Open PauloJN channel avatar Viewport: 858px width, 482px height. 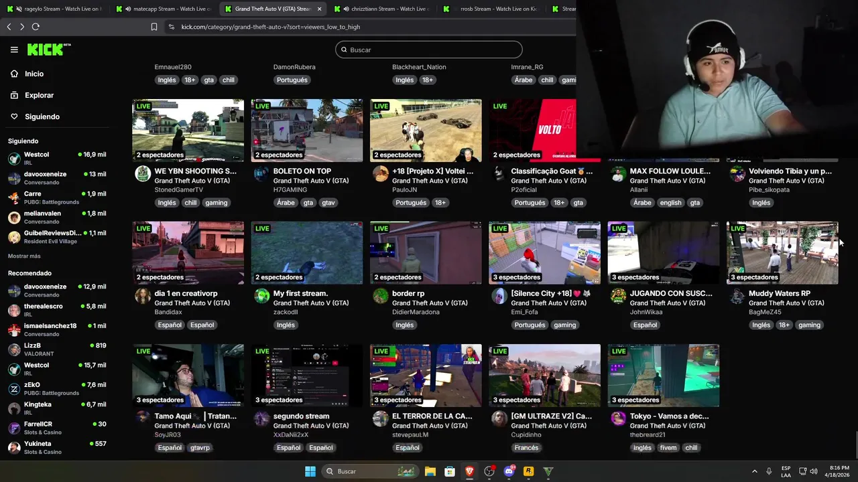380,174
